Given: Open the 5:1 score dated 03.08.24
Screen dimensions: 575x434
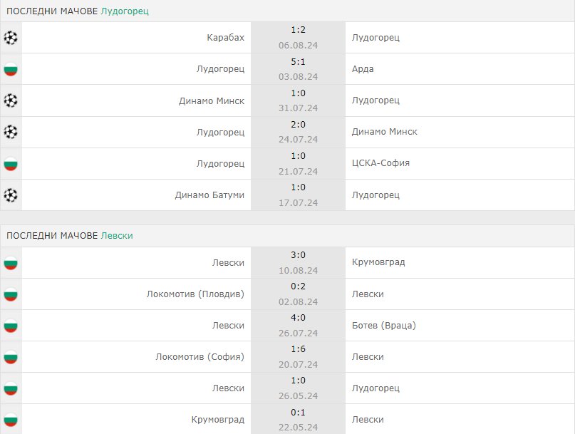Looking at the screenshot, I should pyautogui.click(x=298, y=61).
